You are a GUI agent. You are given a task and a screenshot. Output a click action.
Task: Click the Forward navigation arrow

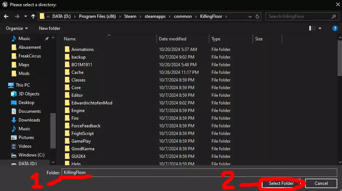coord(17,16)
